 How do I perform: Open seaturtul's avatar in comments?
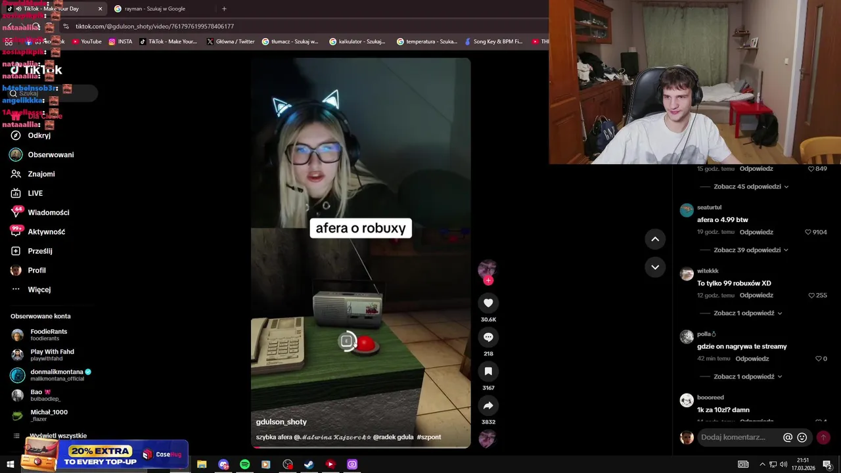click(x=687, y=210)
